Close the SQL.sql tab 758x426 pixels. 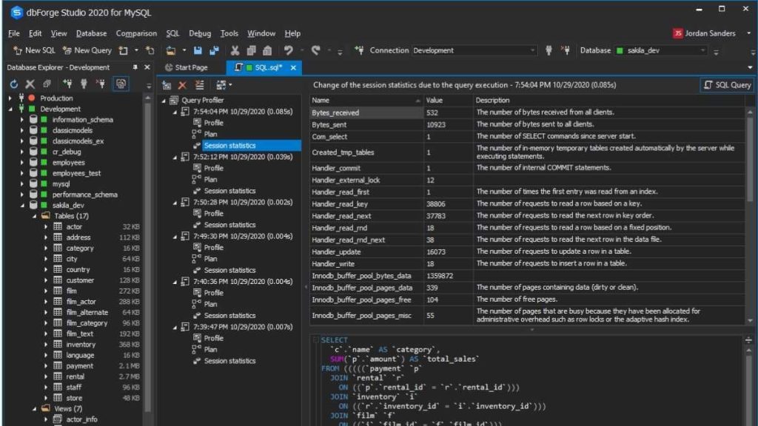pos(293,67)
